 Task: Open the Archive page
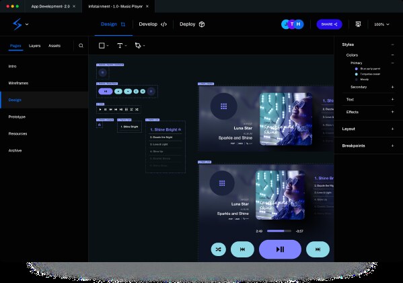44,150
